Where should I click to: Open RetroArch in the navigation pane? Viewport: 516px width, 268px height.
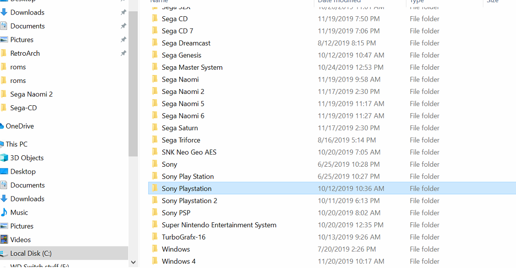[x=25, y=54]
